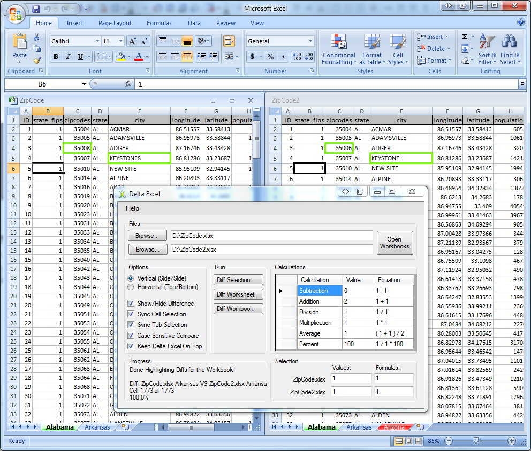Switch to Arkansas sheet in ZipCode
The image size is (531, 451).
[x=97, y=427]
